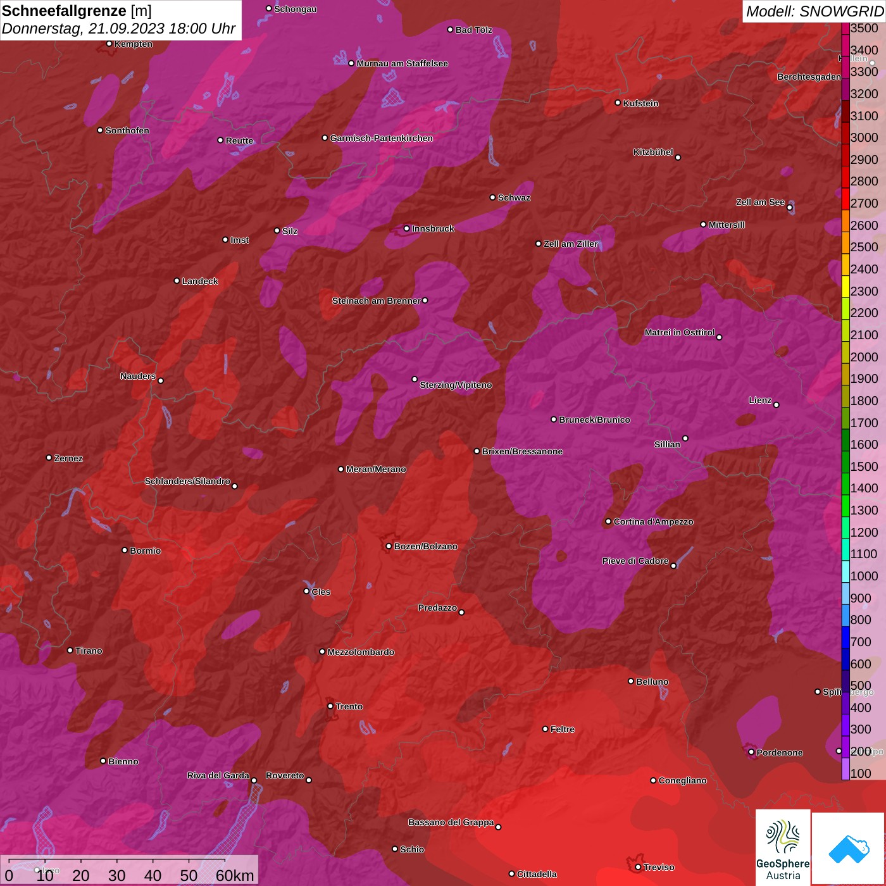Click the Kufstein city marker dot

tap(618, 103)
